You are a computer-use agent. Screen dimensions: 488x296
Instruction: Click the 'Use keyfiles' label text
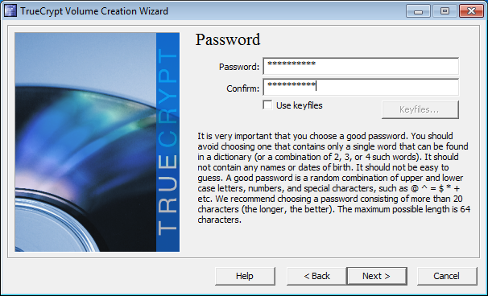point(299,105)
